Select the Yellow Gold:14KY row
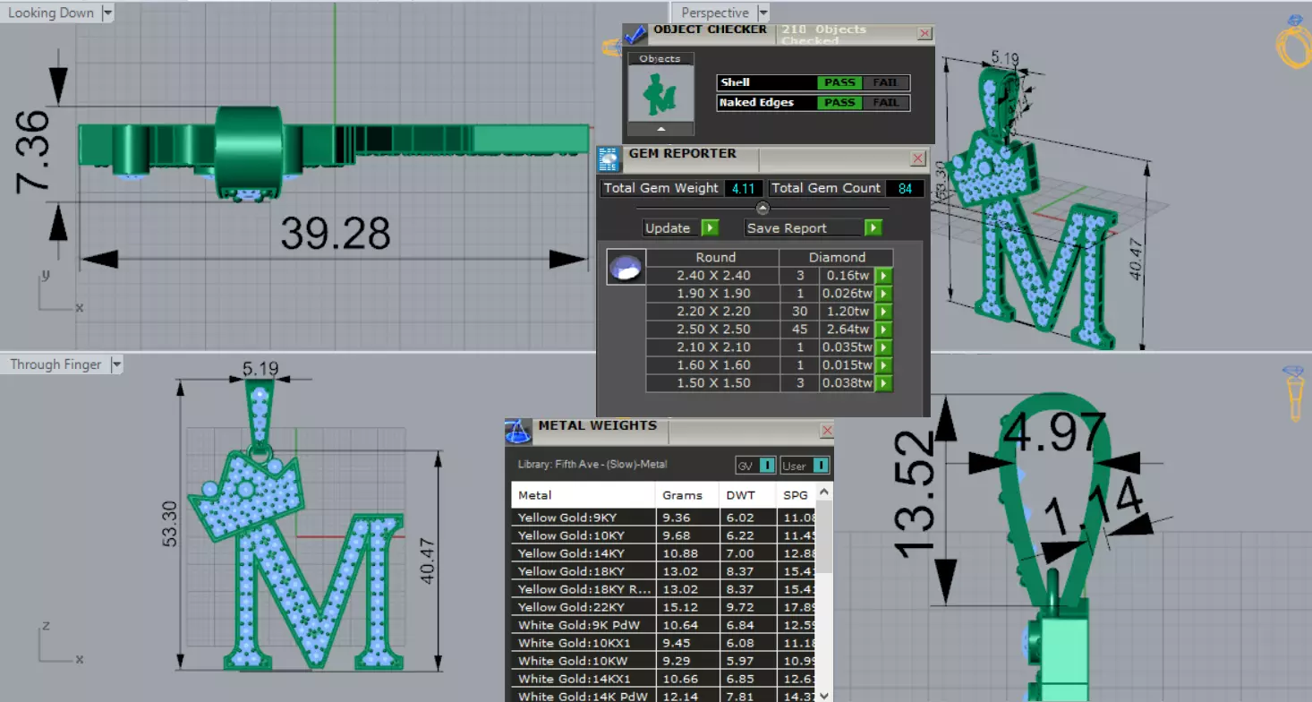 point(664,553)
